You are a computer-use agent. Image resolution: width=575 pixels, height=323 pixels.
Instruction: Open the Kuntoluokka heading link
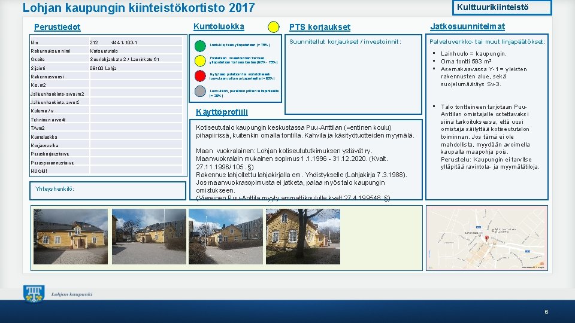tap(219, 27)
